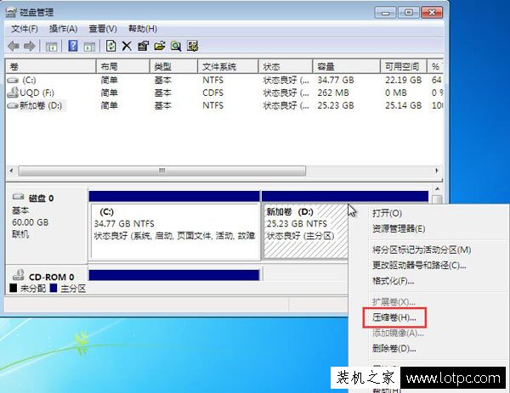
Task: Click the black 未分配 legend swatch
Action: point(13,288)
